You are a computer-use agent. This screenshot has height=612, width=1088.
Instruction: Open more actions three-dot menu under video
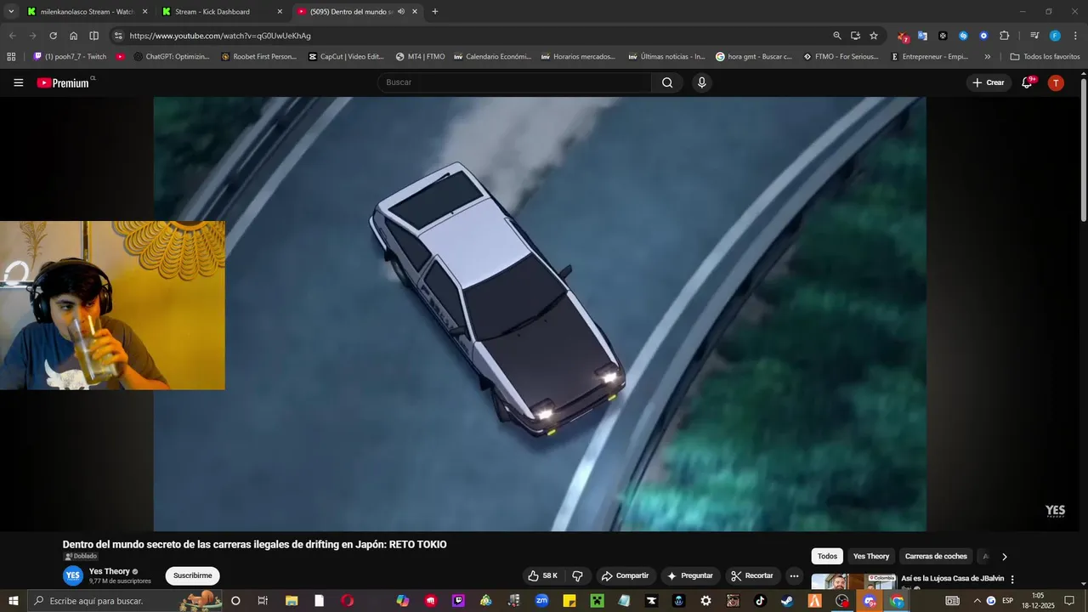click(794, 575)
